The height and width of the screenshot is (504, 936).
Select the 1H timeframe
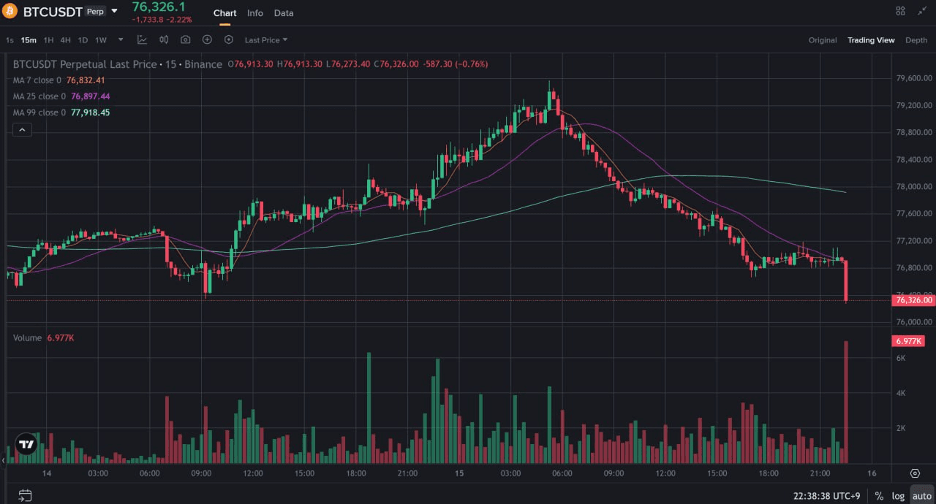point(48,40)
